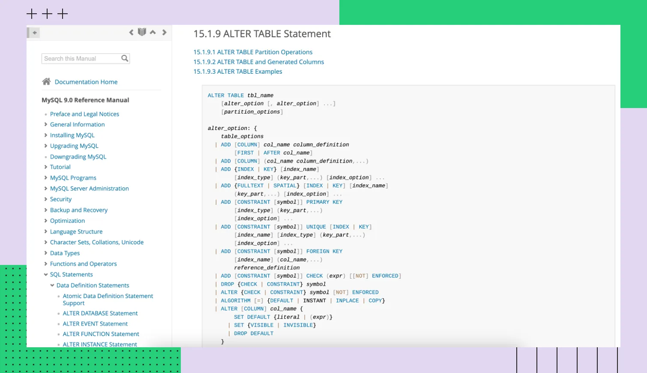This screenshot has width=647, height=373.
Task: Expand the General Information section
Action: [45, 124]
